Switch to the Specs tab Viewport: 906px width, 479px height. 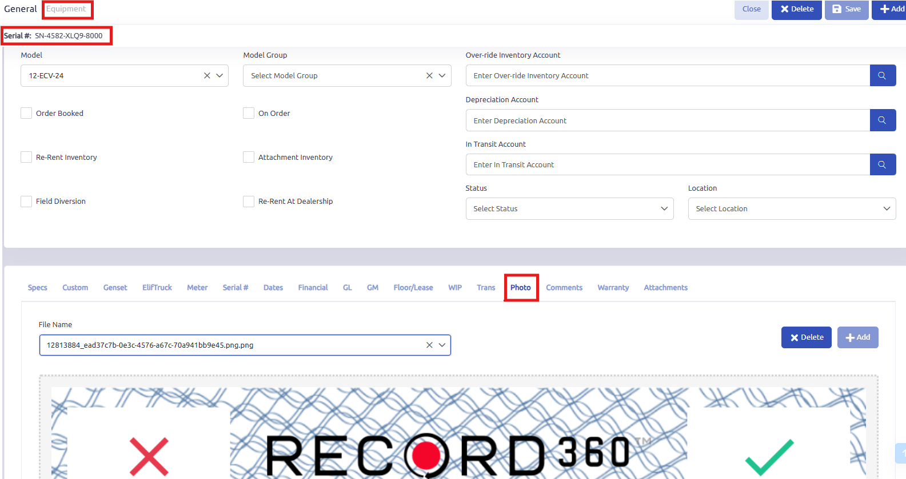[x=38, y=288]
